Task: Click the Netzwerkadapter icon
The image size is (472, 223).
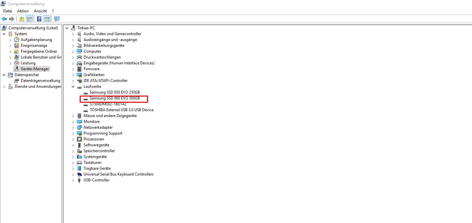Action: coord(79,127)
